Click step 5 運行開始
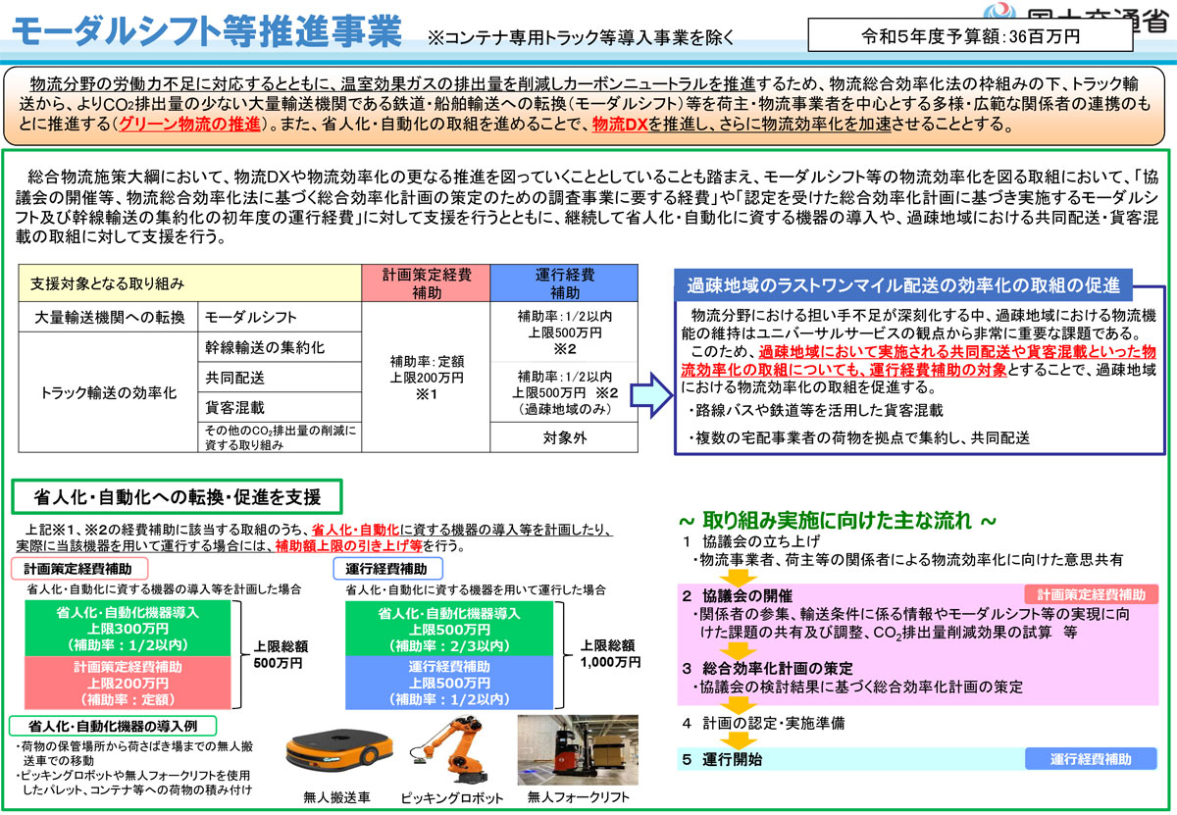This screenshot has height=815, width=1177. (722, 760)
